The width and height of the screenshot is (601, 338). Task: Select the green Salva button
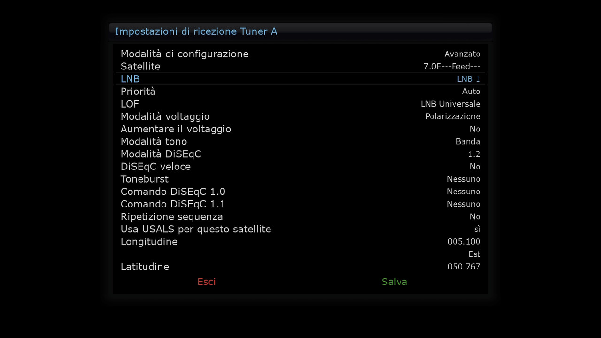pyautogui.click(x=394, y=282)
